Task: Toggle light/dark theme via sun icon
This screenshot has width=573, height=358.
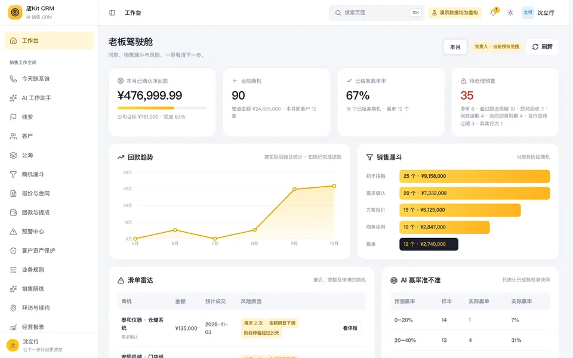Action: pos(510,13)
